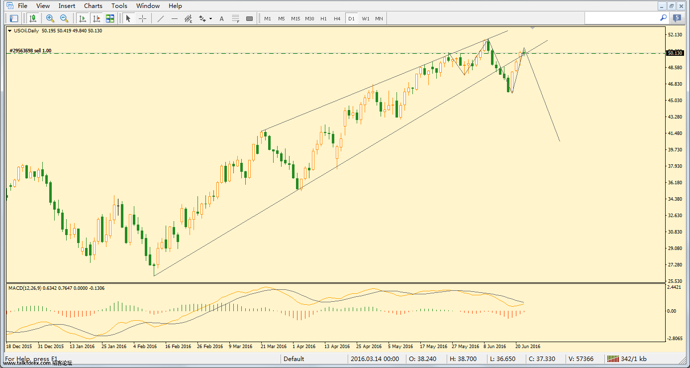Screen dimensions: 690x368
Task: Toggle chart shift from right edge
Action: (97, 18)
